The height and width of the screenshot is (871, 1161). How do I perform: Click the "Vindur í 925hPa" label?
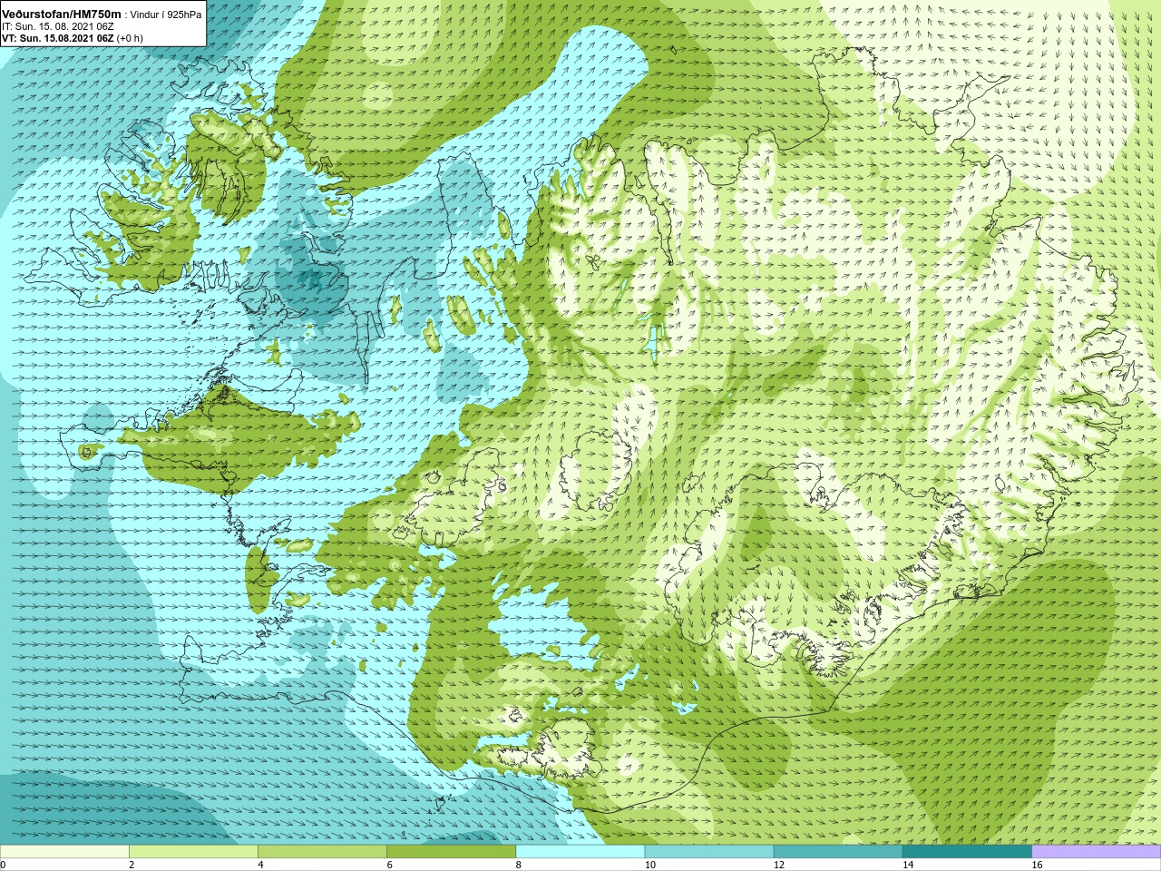click(x=166, y=15)
